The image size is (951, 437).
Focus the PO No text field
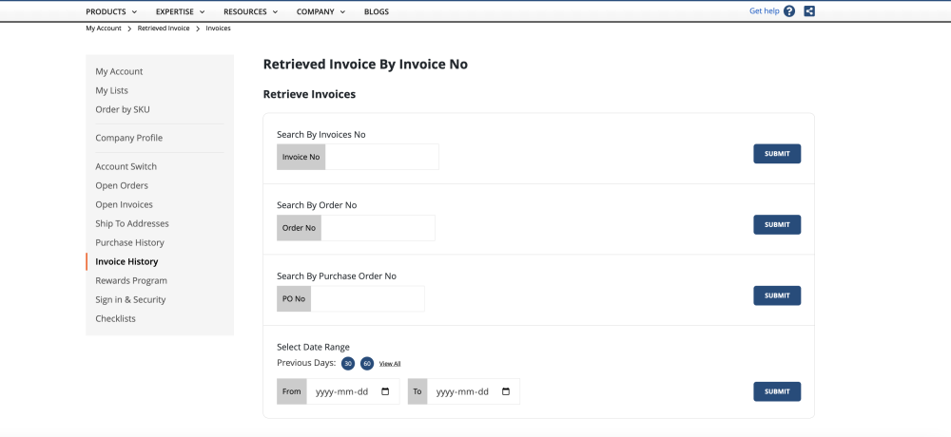tap(367, 299)
